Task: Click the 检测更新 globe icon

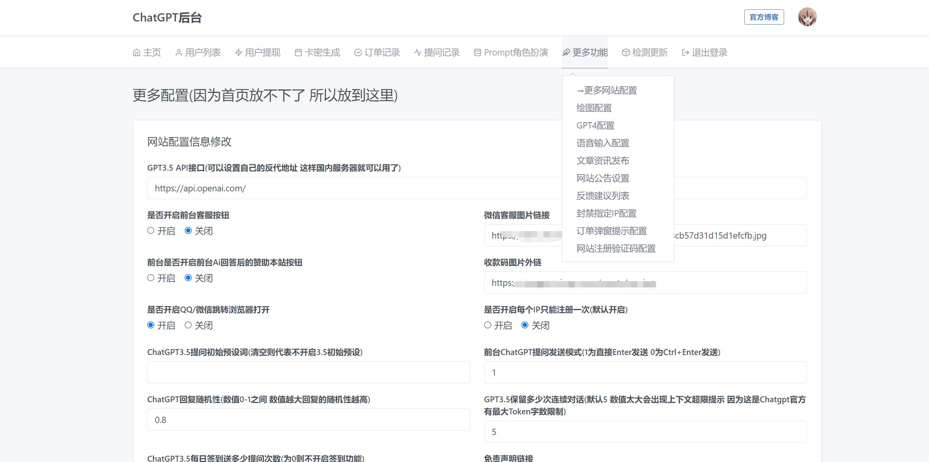Action: 625,52
